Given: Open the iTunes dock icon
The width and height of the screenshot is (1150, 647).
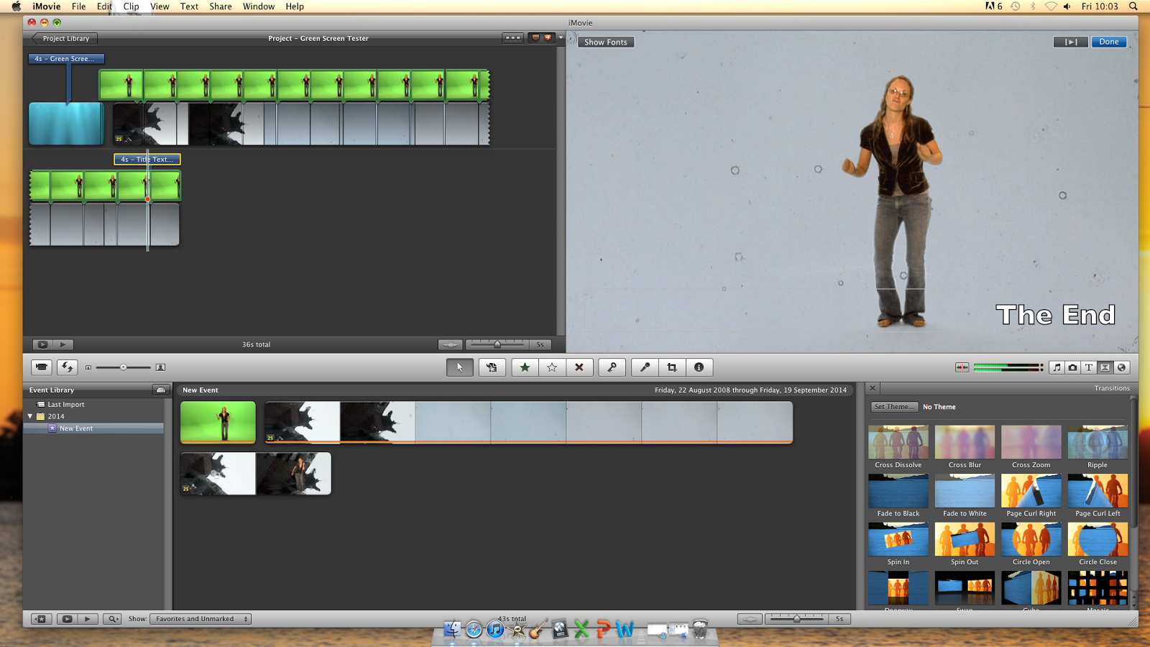Looking at the screenshot, I should [495, 630].
